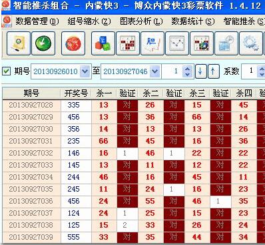Select row 20130927036

134,201
